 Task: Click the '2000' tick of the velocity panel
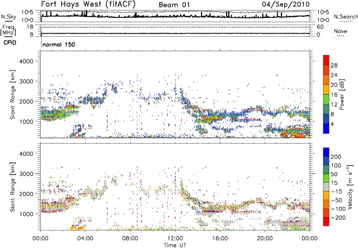26,194
